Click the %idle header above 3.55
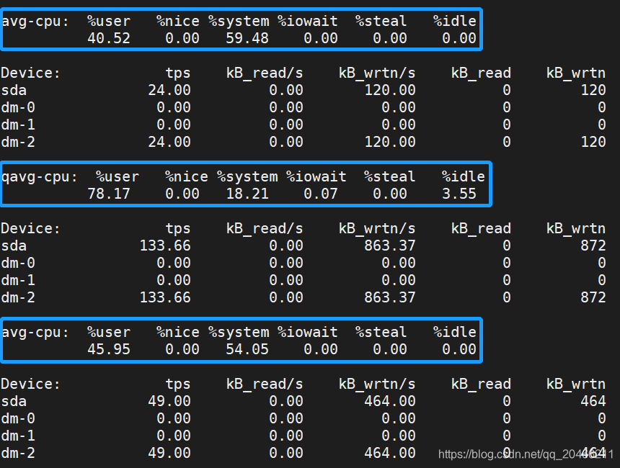 464,176
